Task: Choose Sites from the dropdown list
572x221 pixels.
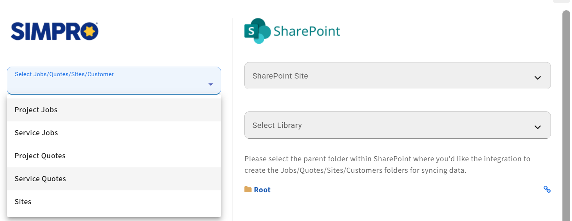Action: (114, 202)
